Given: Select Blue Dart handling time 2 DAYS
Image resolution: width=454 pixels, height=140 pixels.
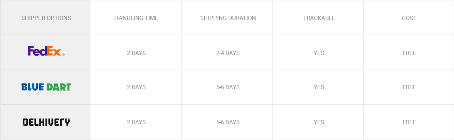Looking at the screenshot, I should (x=136, y=87).
